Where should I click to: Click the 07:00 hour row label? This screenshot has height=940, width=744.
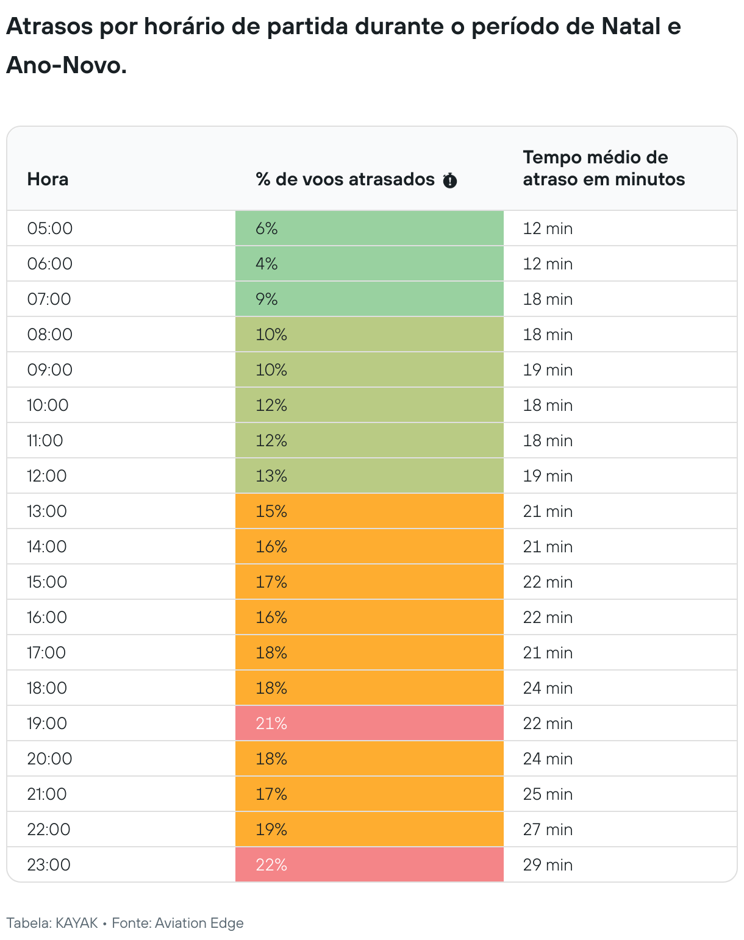49,299
